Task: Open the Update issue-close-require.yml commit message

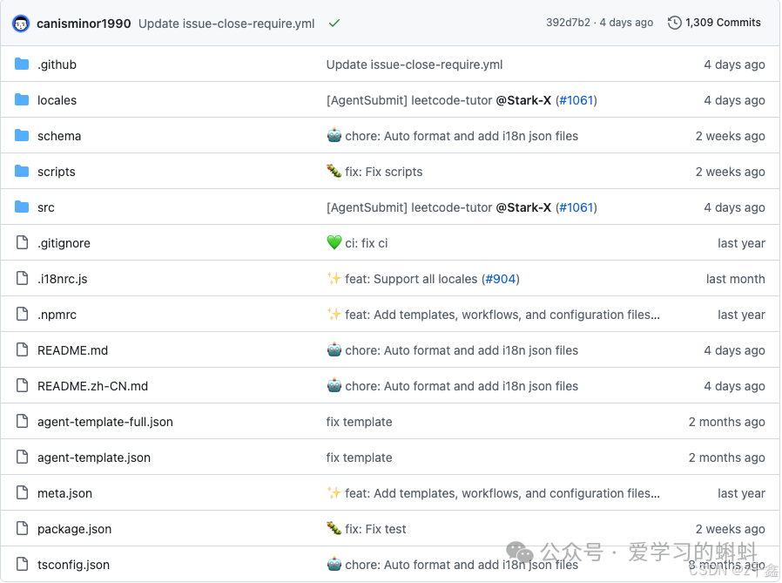Action: [226, 24]
